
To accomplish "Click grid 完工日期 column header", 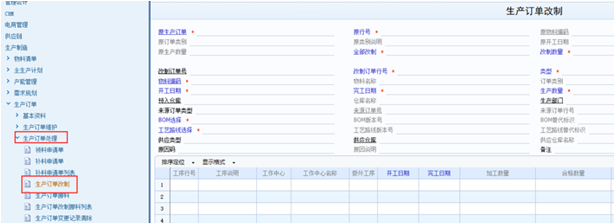I will pos(439,173).
